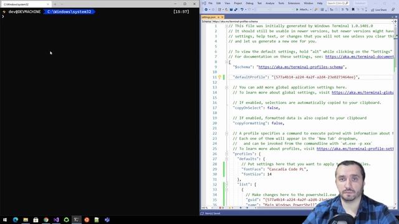
Task: Collapse the comment block at line 1
Action: click(226, 26)
